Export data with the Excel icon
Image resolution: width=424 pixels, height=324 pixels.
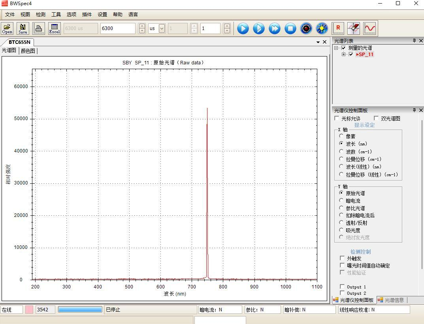pyautogui.click(x=54, y=28)
